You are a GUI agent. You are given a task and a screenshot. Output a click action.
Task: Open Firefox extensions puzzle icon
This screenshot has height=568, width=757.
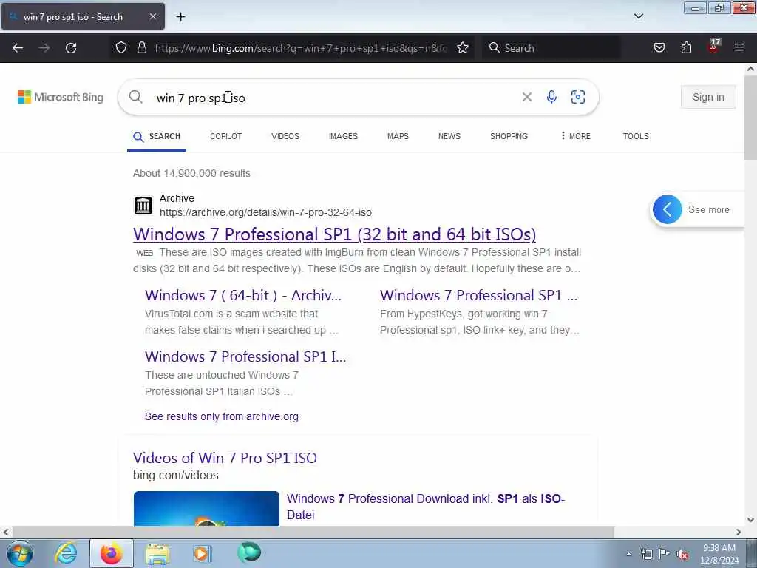point(686,48)
